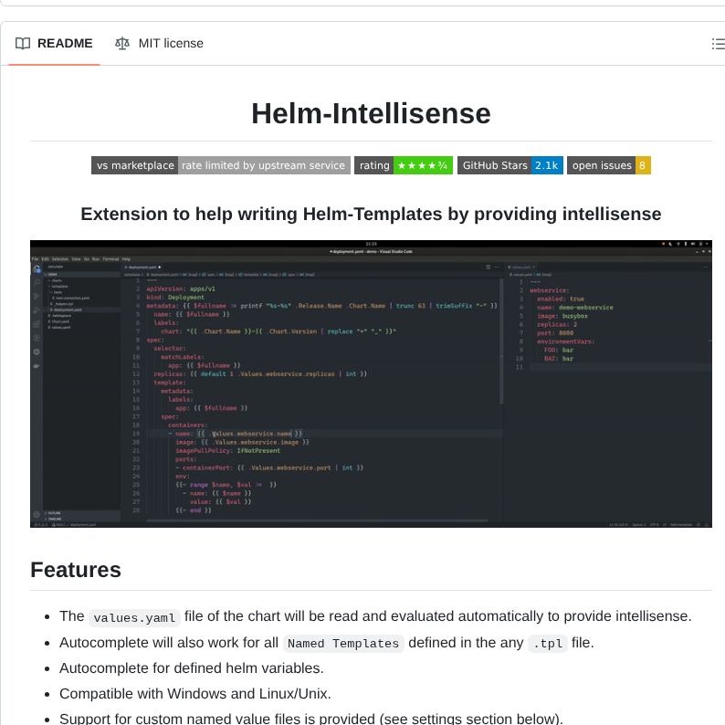This screenshot has height=725, width=725.
Task: Click the book icon beside README
Action: 23,44
